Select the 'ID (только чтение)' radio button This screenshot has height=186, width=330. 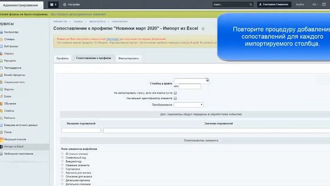pyautogui.click(x=62, y=154)
